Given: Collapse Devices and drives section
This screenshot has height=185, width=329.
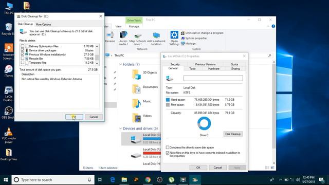Looking at the screenshot, I should click(121, 128).
